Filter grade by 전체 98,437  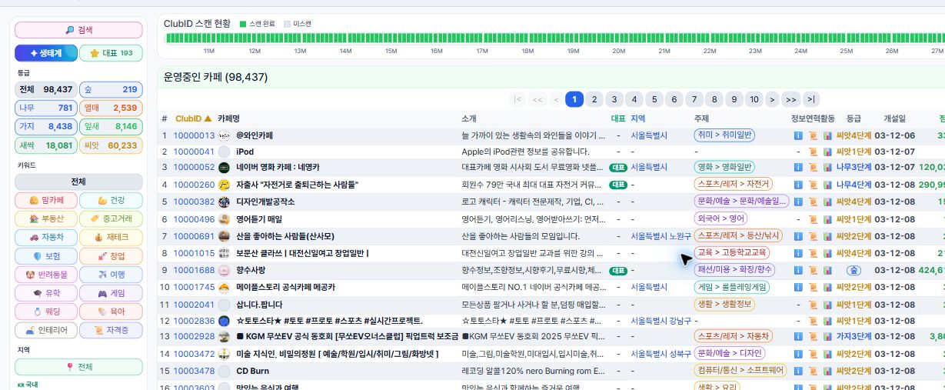coord(46,89)
